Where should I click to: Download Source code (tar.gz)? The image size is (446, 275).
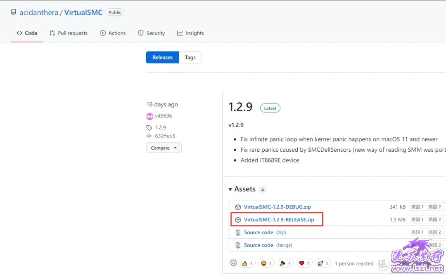pos(268,245)
